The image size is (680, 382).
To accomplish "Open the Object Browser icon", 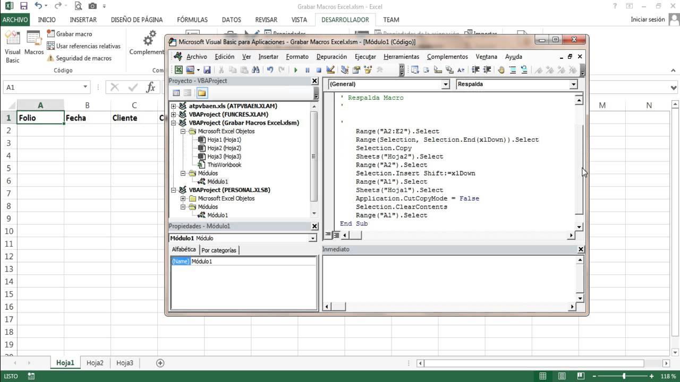I will click(x=368, y=70).
